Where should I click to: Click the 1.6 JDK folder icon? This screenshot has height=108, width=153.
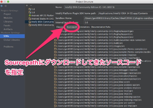click(x=30, y=9)
